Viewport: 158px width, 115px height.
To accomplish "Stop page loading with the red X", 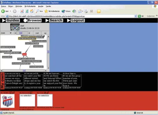I will [22, 11].
